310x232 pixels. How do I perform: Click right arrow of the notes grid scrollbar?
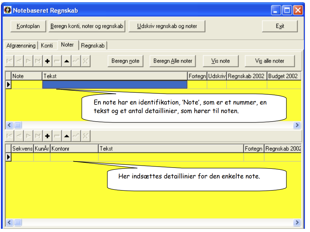(297, 125)
